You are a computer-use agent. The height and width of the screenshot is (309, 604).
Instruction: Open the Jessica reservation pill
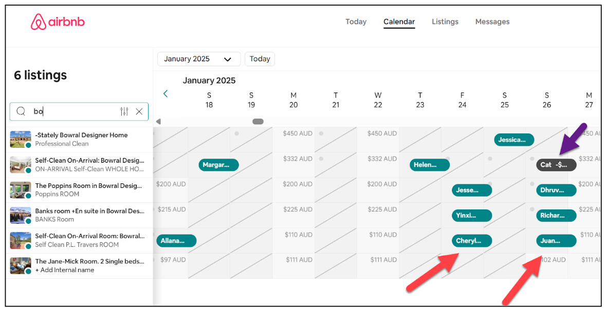(x=514, y=140)
